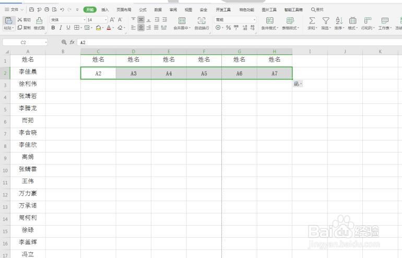Open Print Preview from quick toolbar

point(54,9)
